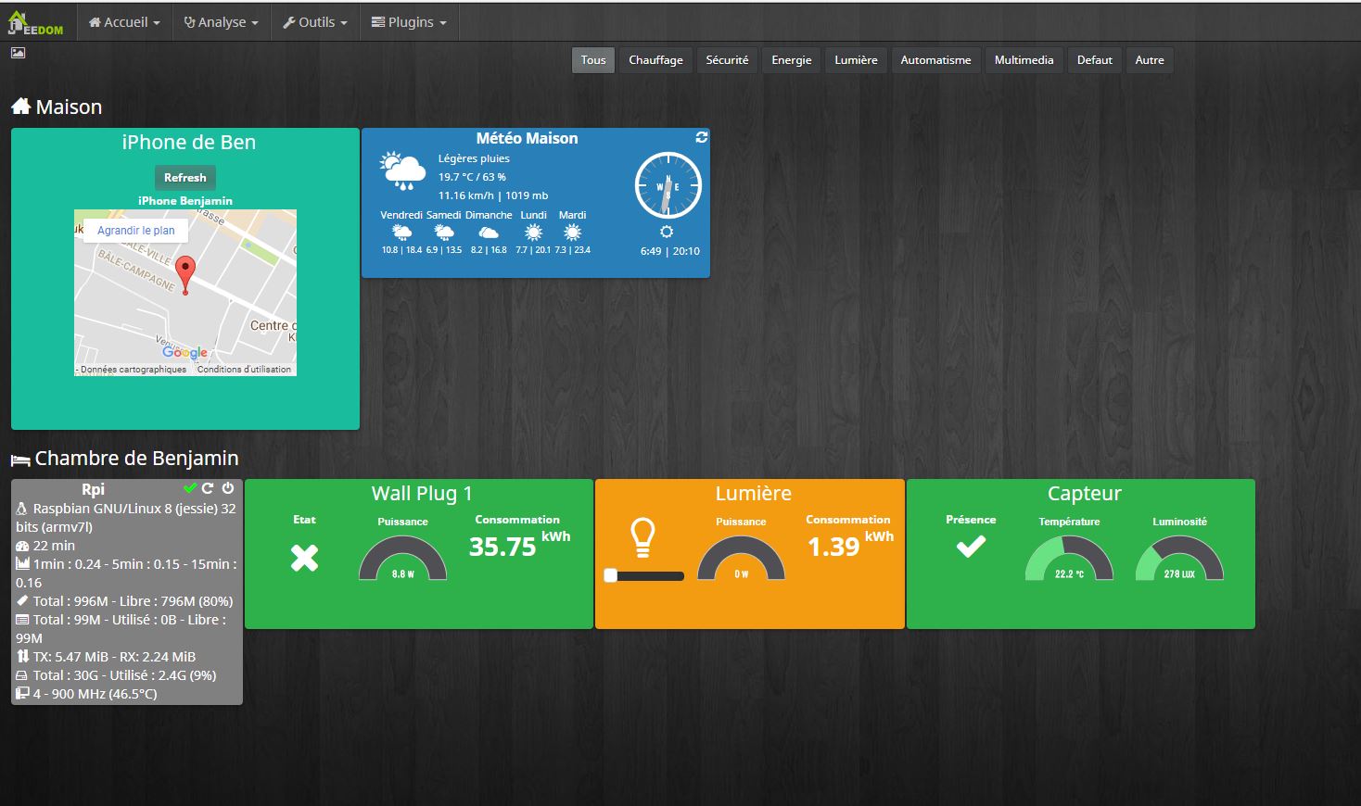Click the Maison home icon
The height and width of the screenshot is (806, 1361).
coord(21,107)
